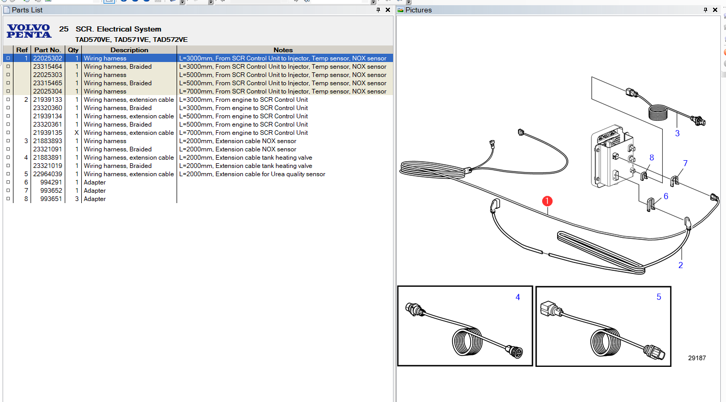
Task: Click callout number 7 in the diagram
Action: pyautogui.click(x=685, y=163)
